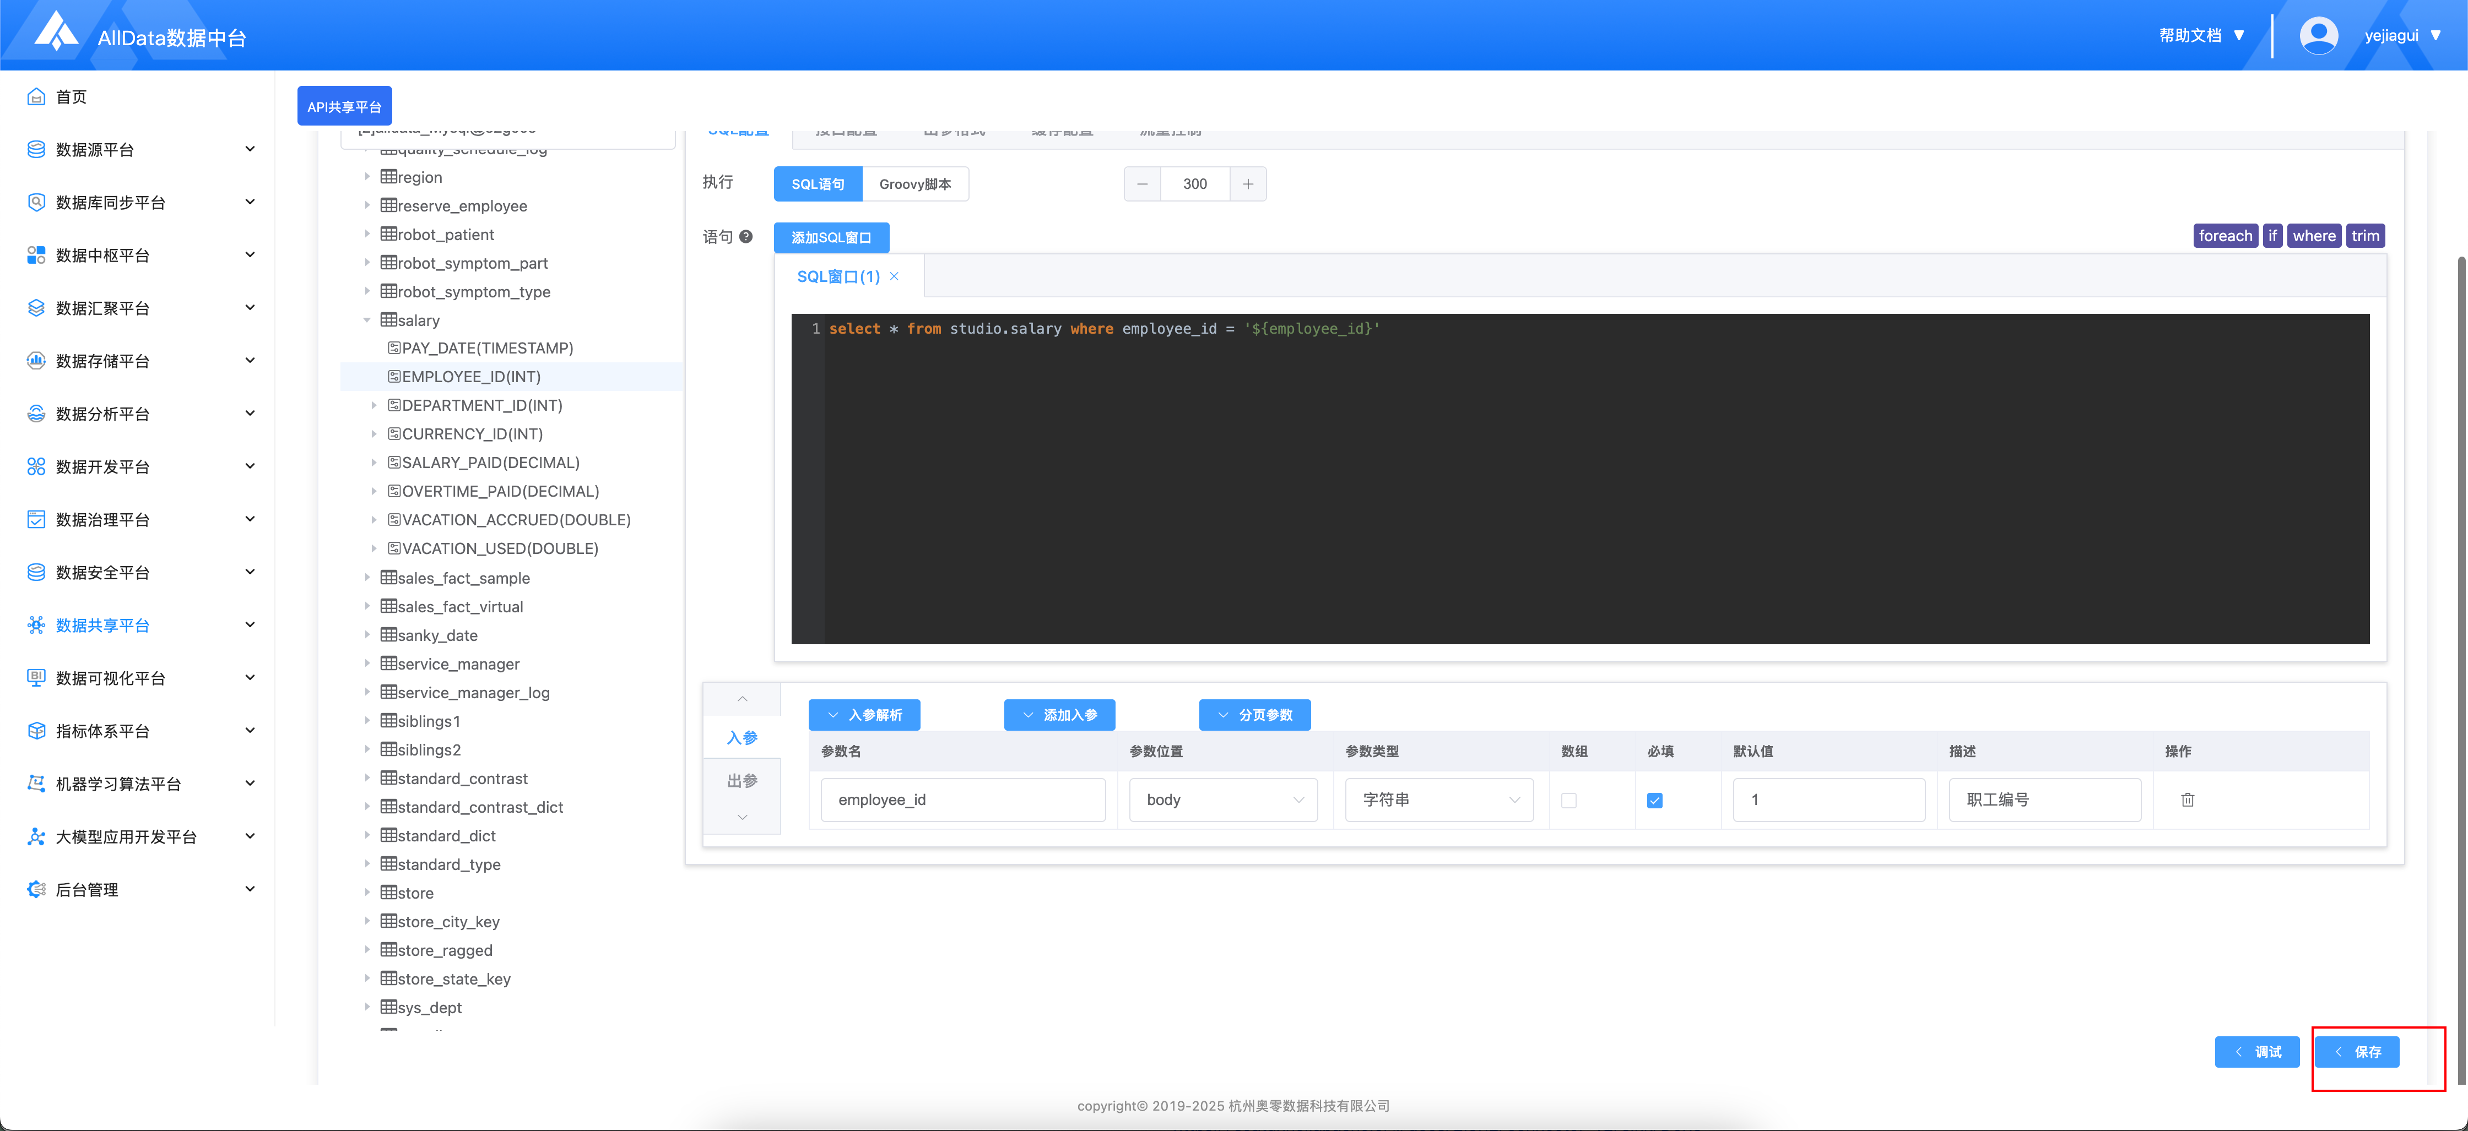Click the AllData logo icon
The height and width of the screenshot is (1131, 2468).
[56, 31]
